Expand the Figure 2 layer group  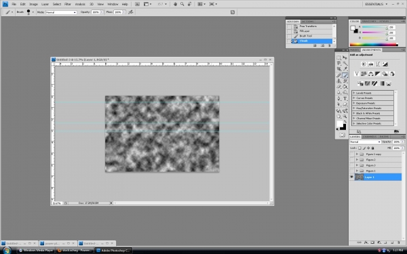click(x=357, y=160)
